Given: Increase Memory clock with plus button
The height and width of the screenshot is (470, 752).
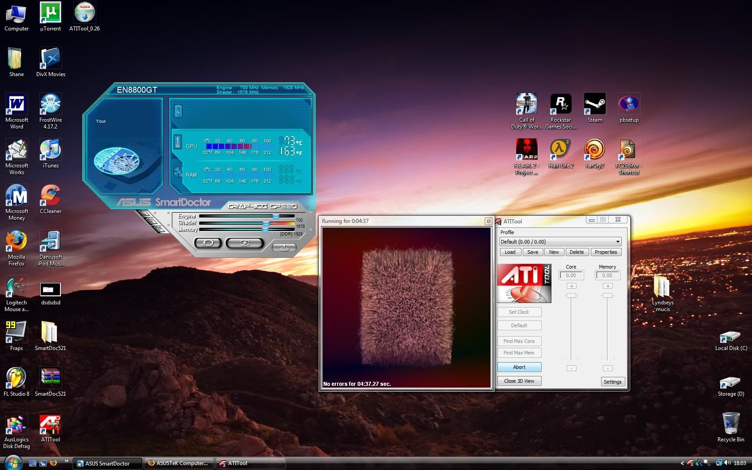Looking at the screenshot, I should coord(607,286).
